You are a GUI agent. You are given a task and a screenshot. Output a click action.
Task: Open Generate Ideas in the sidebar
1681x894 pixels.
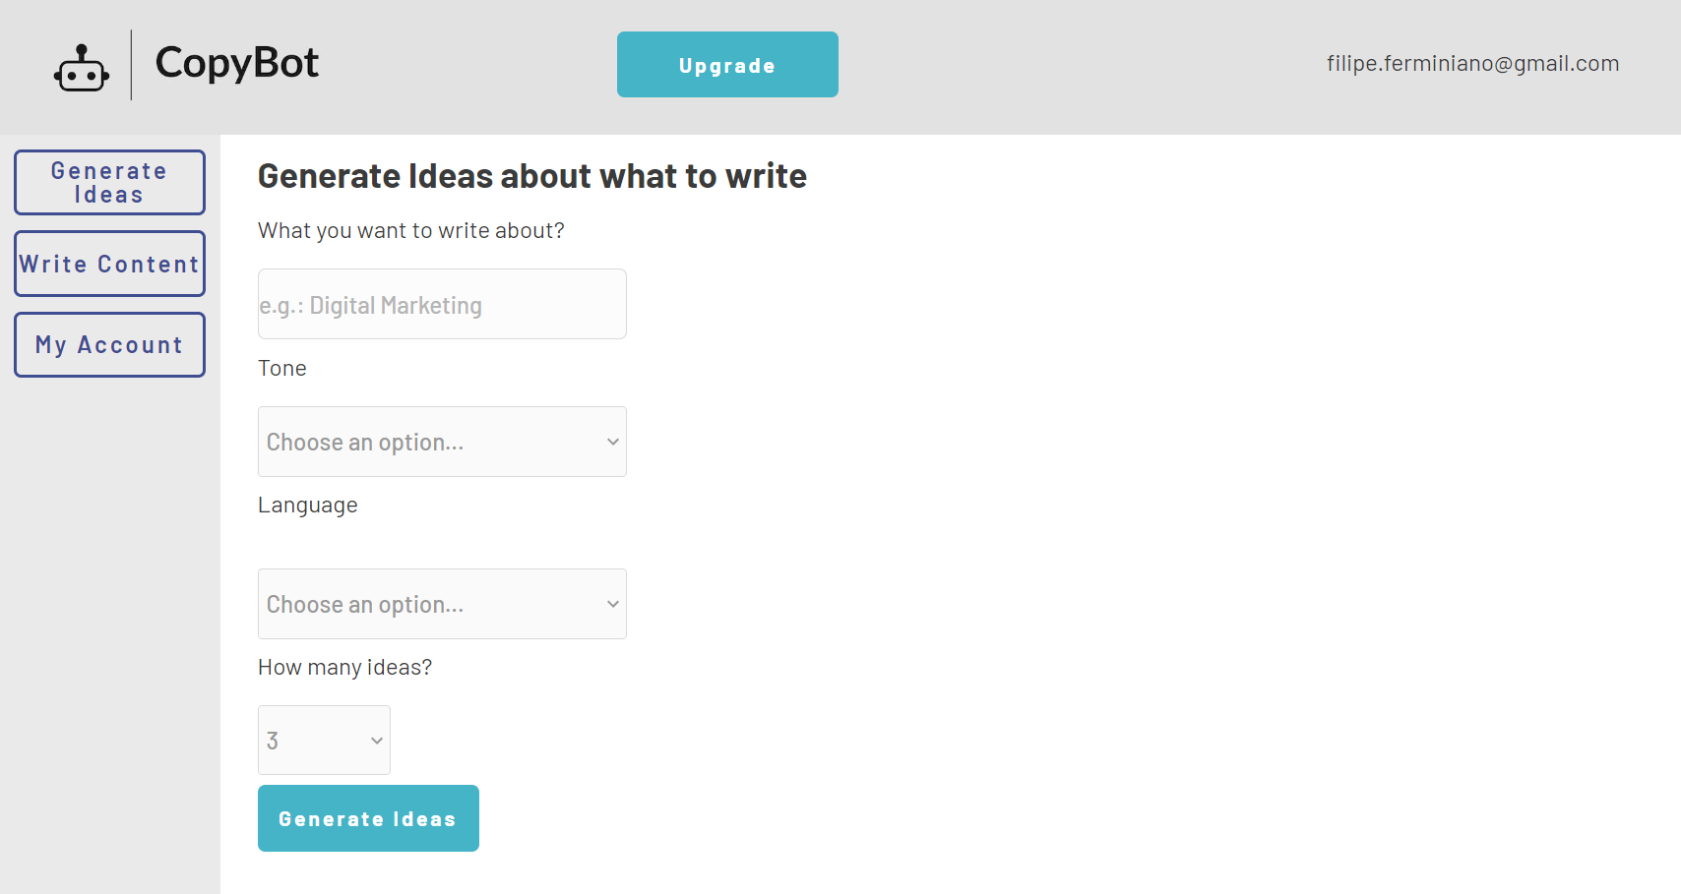click(x=109, y=183)
